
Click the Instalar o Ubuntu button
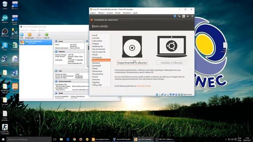tap(172, 63)
